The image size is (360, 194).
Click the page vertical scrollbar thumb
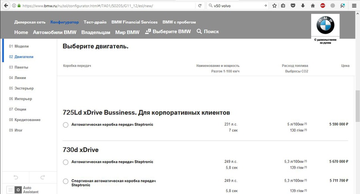click(x=358, y=106)
